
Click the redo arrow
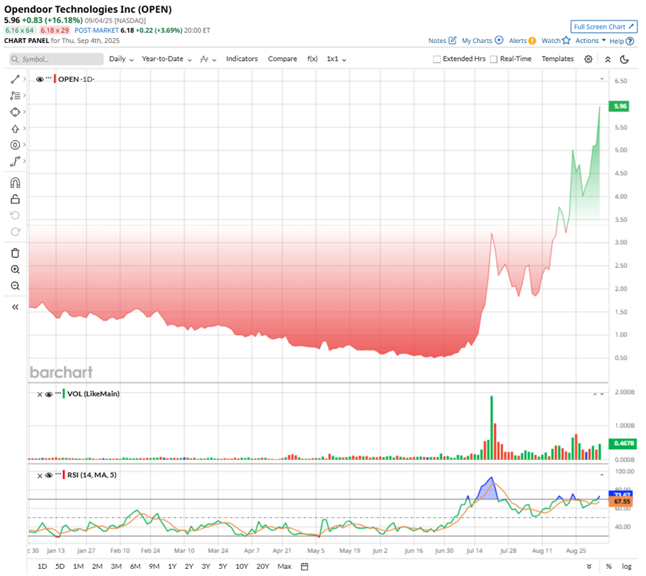tap(15, 232)
